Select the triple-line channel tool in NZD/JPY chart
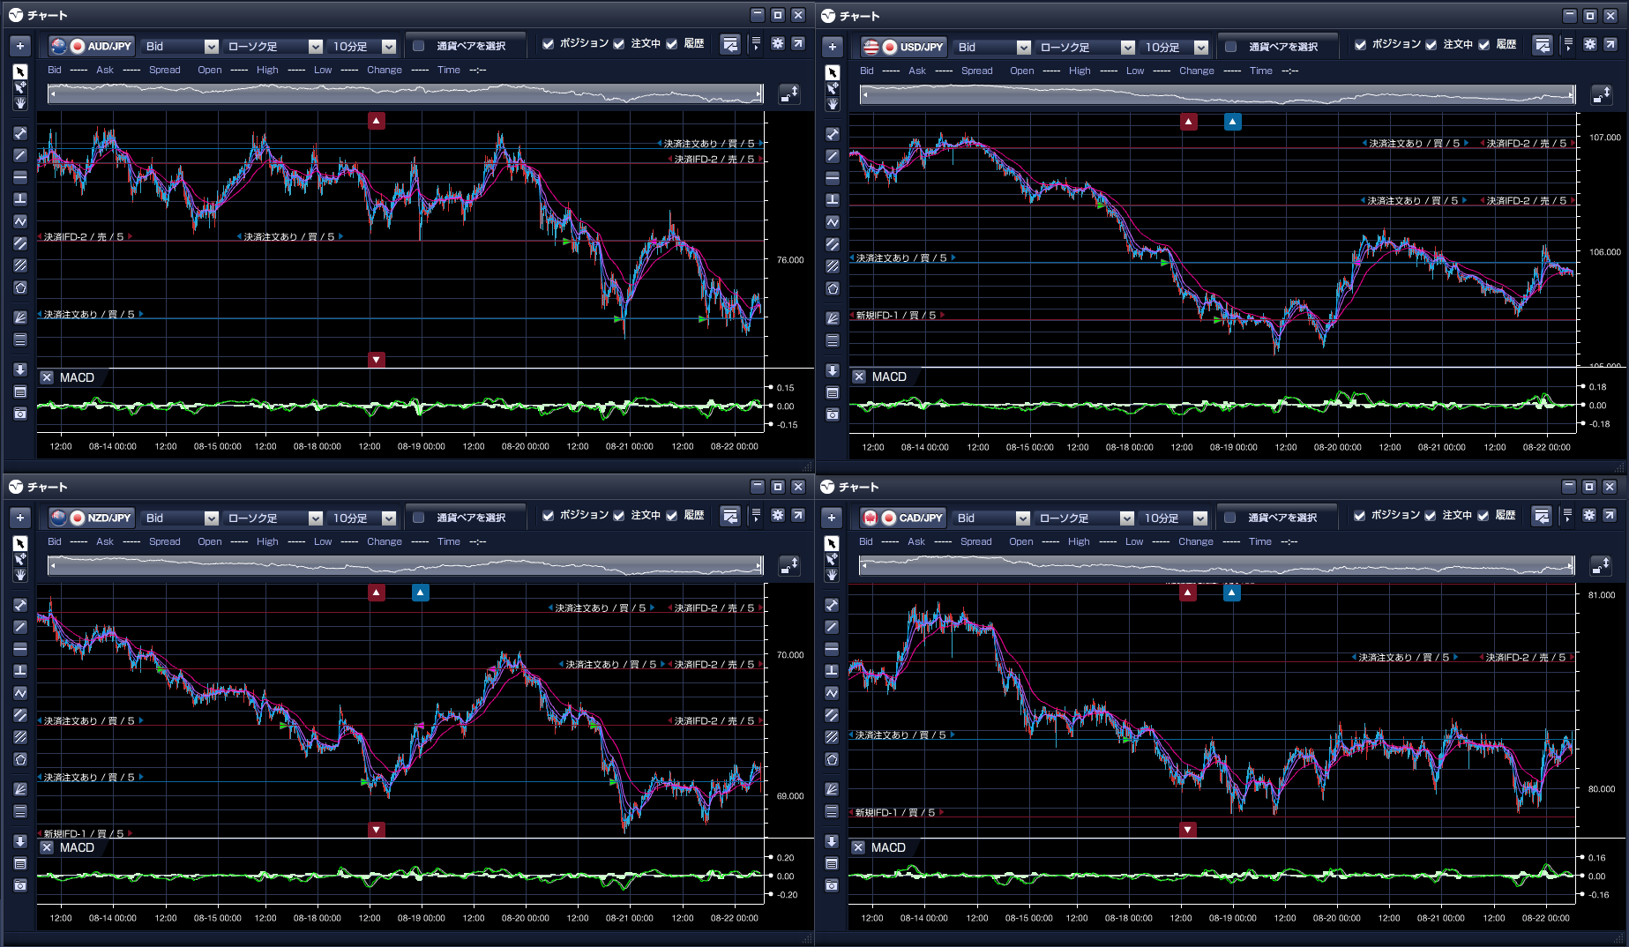The image size is (1629, 947). point(20,737)
